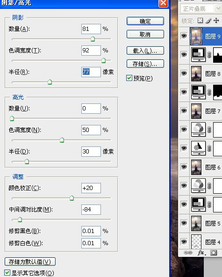Open the fx layer style menu
Screen dimensions: 222x277
[x=201, y=253]
